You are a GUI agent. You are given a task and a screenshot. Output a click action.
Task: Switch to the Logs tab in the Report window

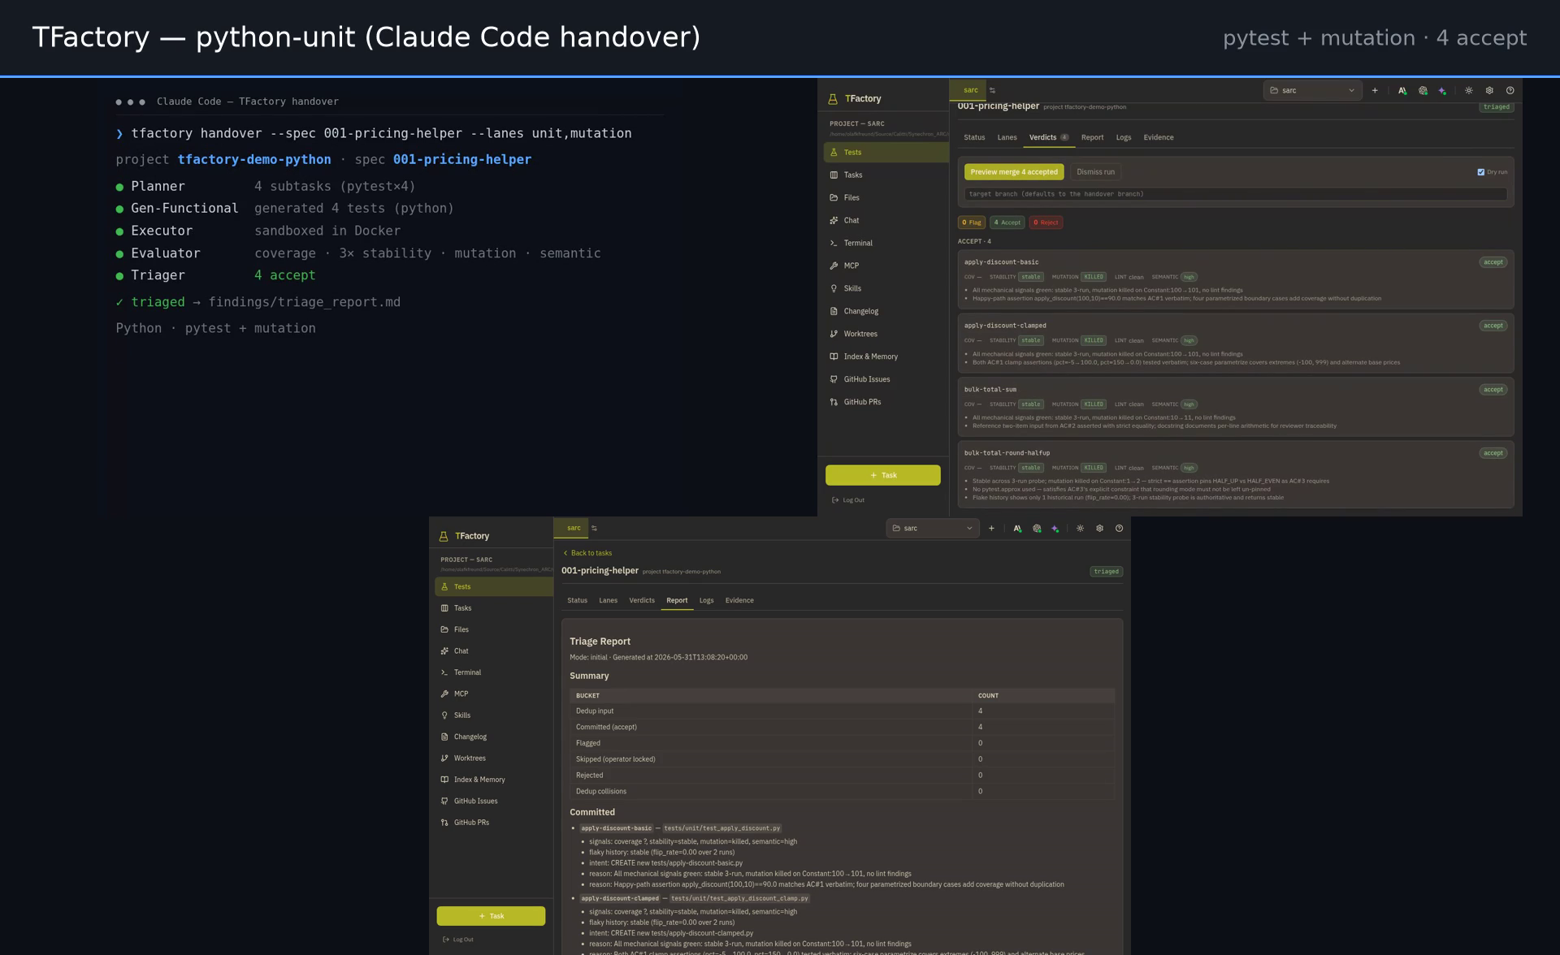707,601
